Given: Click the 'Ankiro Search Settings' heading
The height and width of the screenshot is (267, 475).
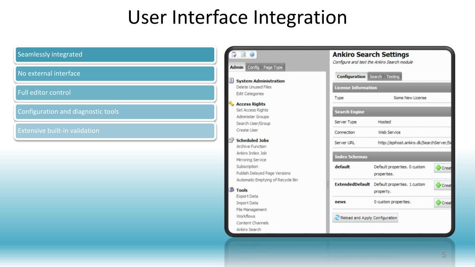Looking at the screenshot, I should click(x=371, y=55).
